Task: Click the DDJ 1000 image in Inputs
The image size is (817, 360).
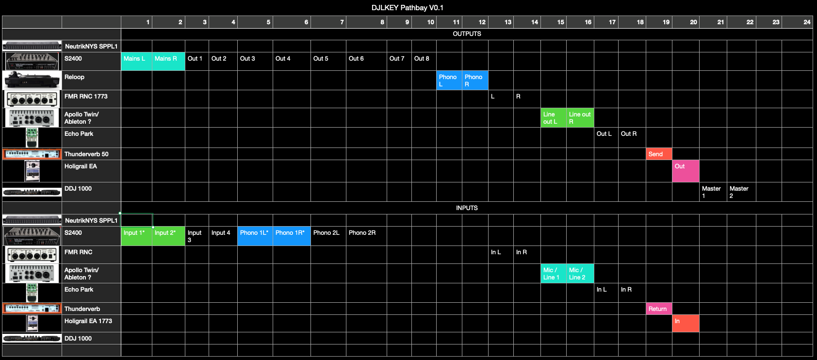Action: 32,338
